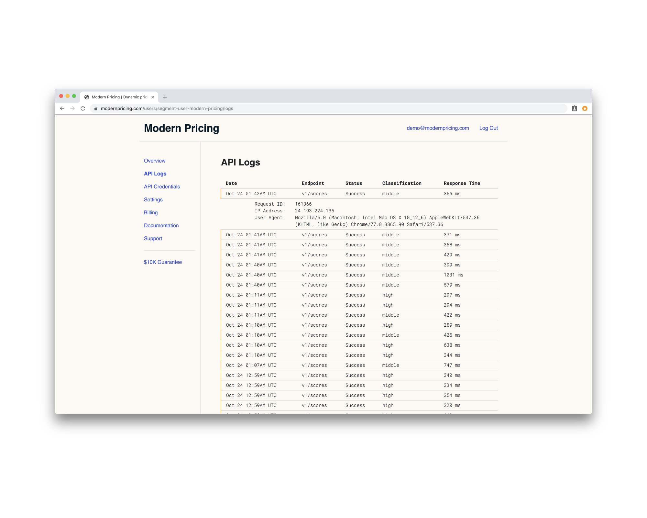647x518 pixels.
Task: Click the Endpoint column header
Action: (313, 183)
